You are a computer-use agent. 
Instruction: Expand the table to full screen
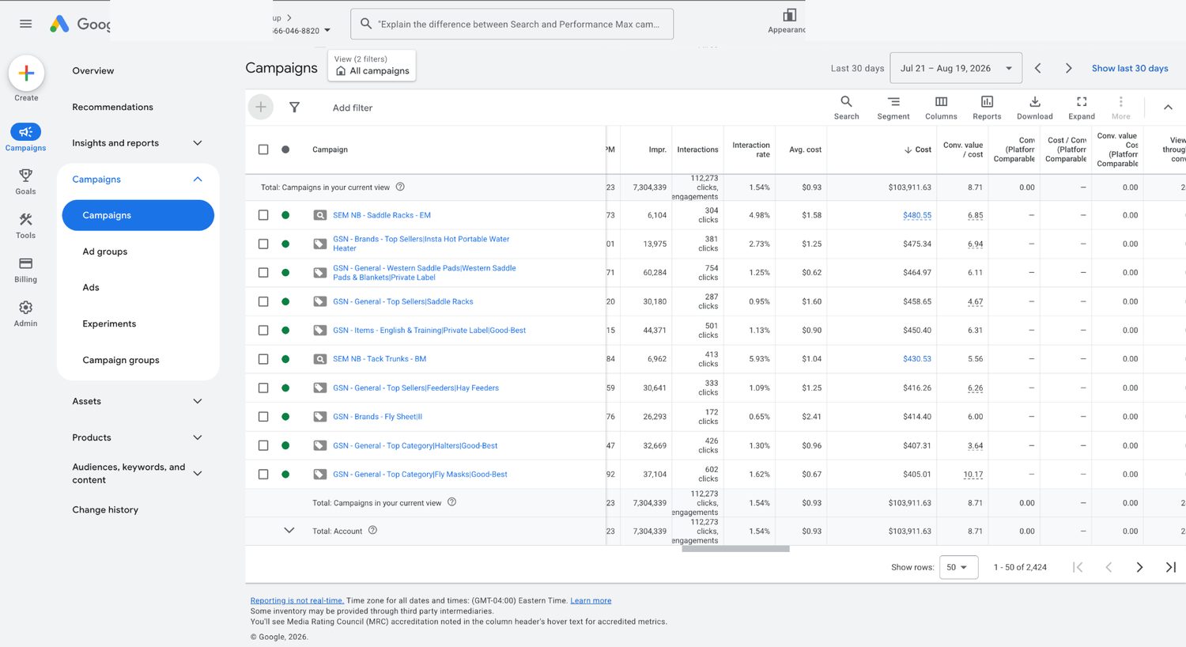click(1082, 108)
